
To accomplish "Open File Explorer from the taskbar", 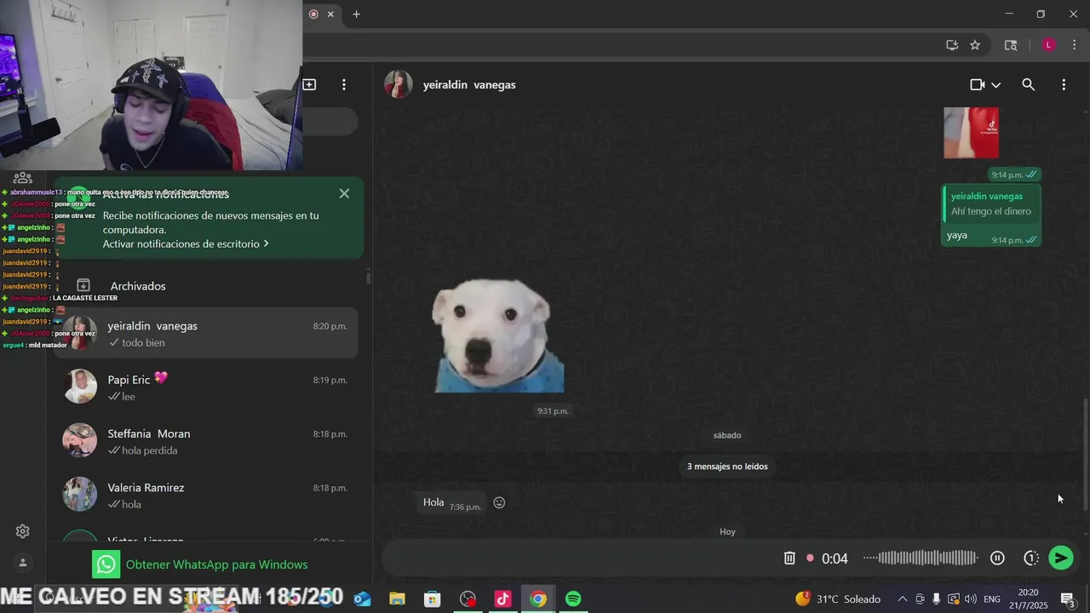I will [397, 599].
